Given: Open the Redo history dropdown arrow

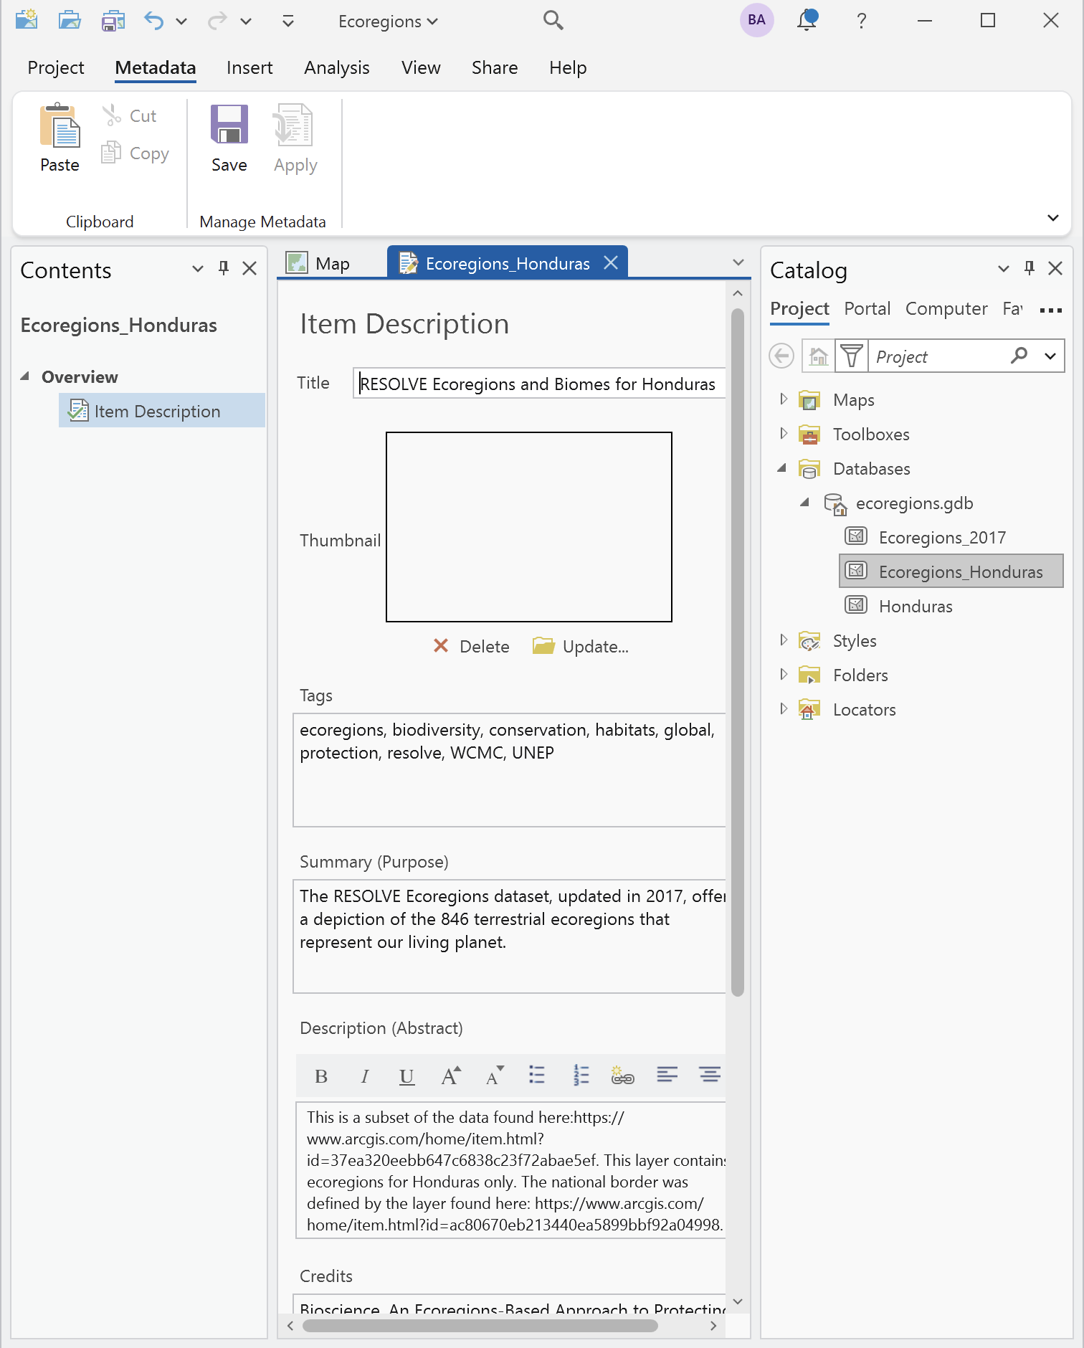Looking at the screenshot, I should point(246,22).
